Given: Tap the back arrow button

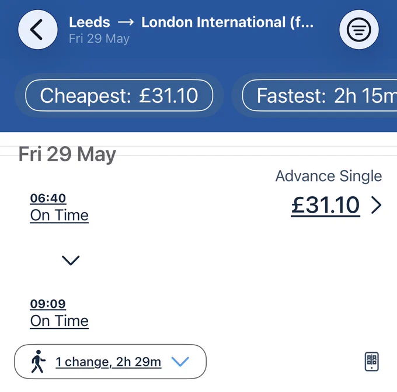Looking at the screenshot, I should (38, 29).
